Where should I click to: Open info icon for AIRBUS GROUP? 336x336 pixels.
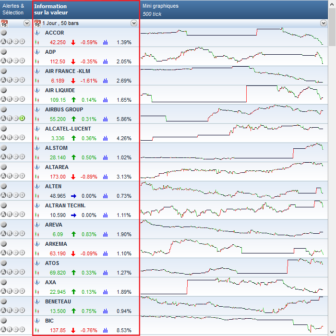pyautogui.click(x=37, y=109)
